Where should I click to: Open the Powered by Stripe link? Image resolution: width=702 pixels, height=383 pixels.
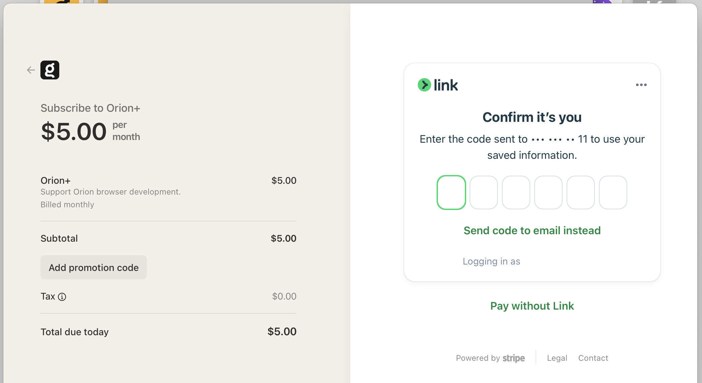[x=490, y=358]
